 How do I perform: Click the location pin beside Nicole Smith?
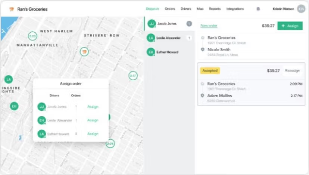click(202, 49)
